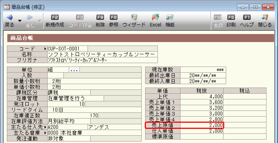
Task: Edit 売上単価4 value 2,800
Action: pyautogui.click(x=202, y=119)
